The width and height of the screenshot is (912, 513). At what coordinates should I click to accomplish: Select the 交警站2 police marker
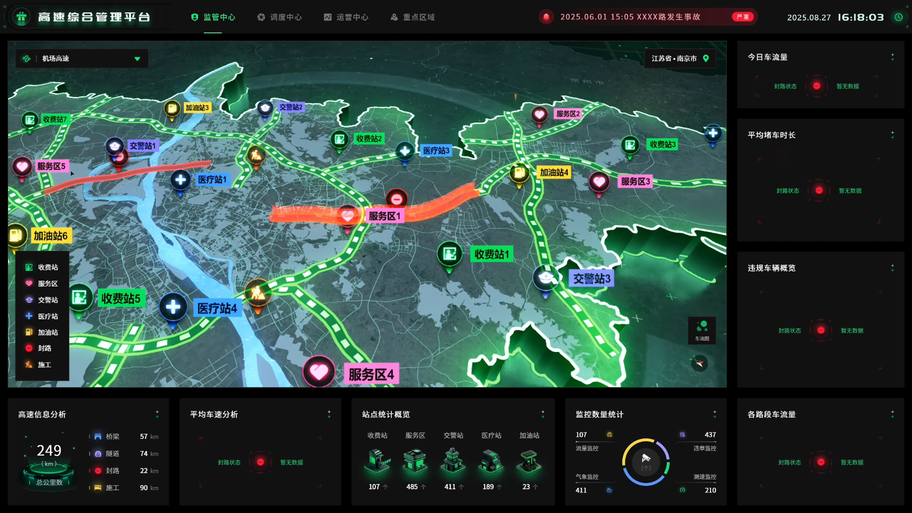pyautogui.click(x=265, y=108)
